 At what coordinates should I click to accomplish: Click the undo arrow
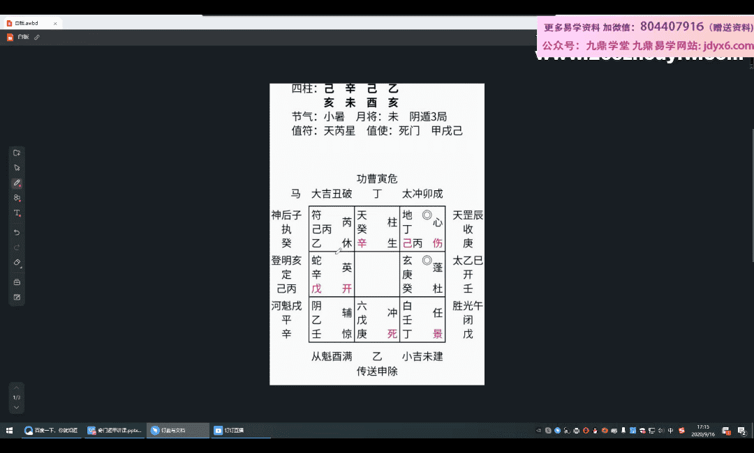point(17,232)
